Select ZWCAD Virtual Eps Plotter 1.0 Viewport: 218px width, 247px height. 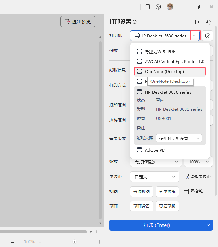(170, 61)
